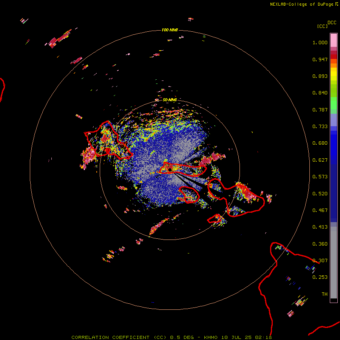The image size is (340, 340).
Task: Click the radar site center dot
Action: (x=170, y=169)
